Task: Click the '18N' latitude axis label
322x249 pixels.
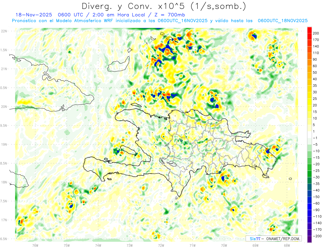Action: coord(4,182)
